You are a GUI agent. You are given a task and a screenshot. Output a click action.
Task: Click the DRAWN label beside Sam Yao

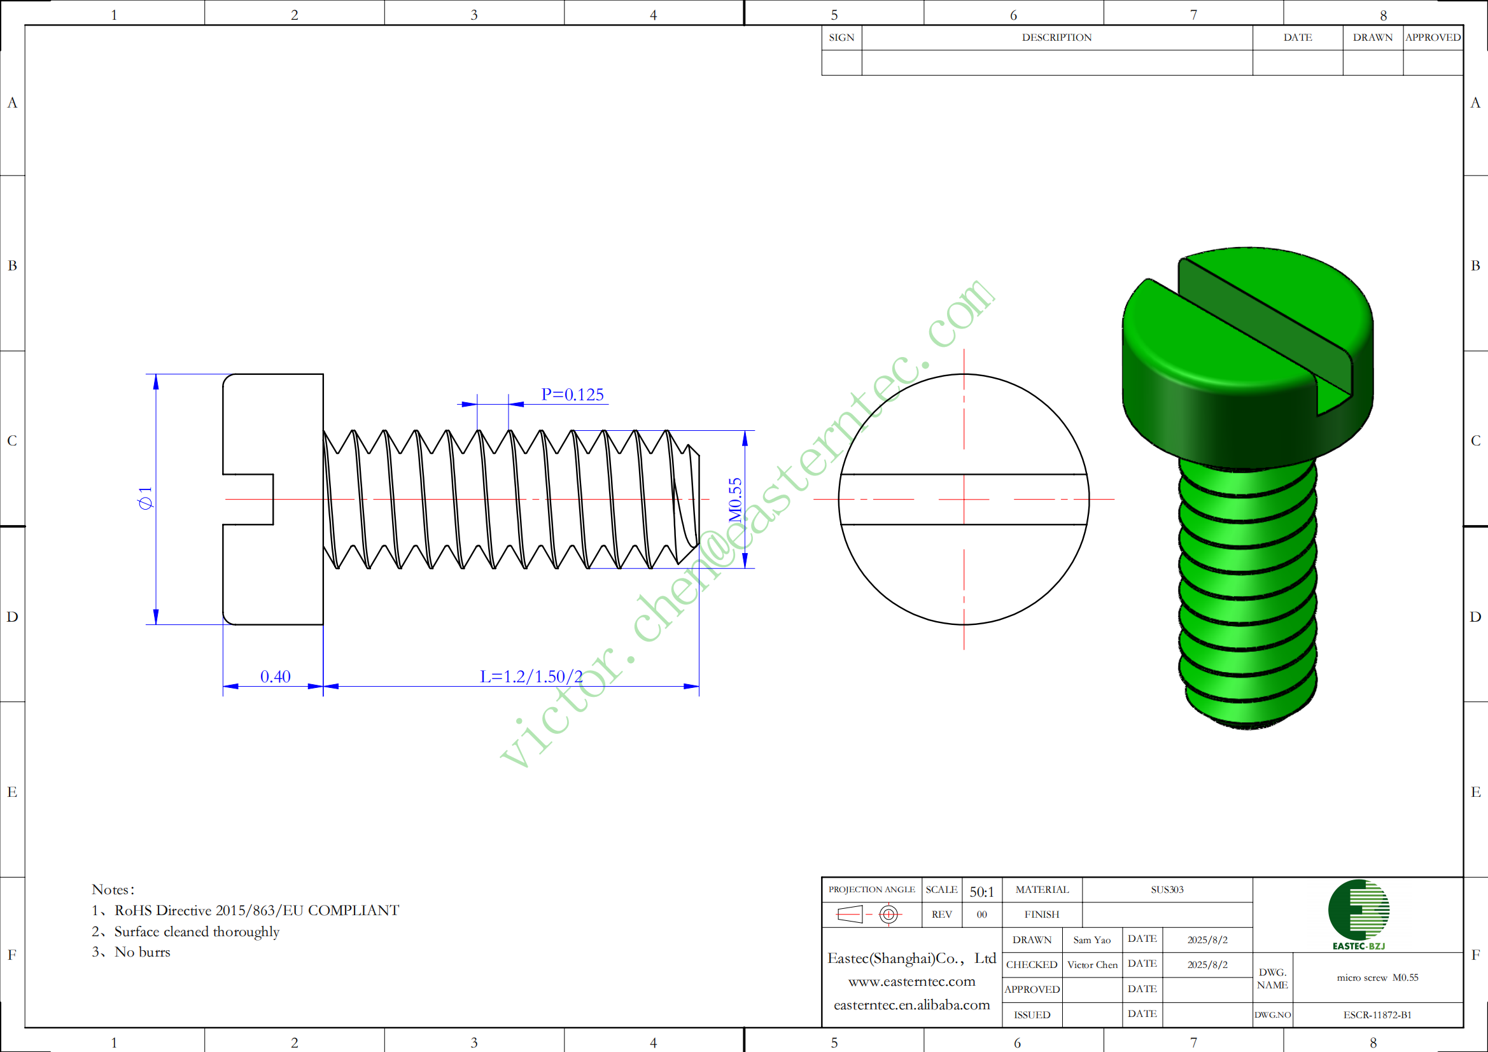tap(1032, 940)
